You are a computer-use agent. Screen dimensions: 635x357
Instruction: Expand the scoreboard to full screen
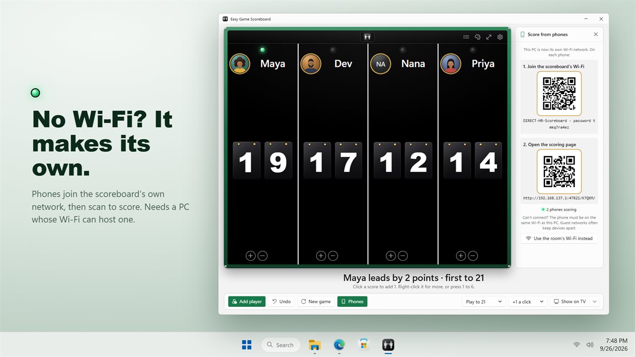pos(489,37)
